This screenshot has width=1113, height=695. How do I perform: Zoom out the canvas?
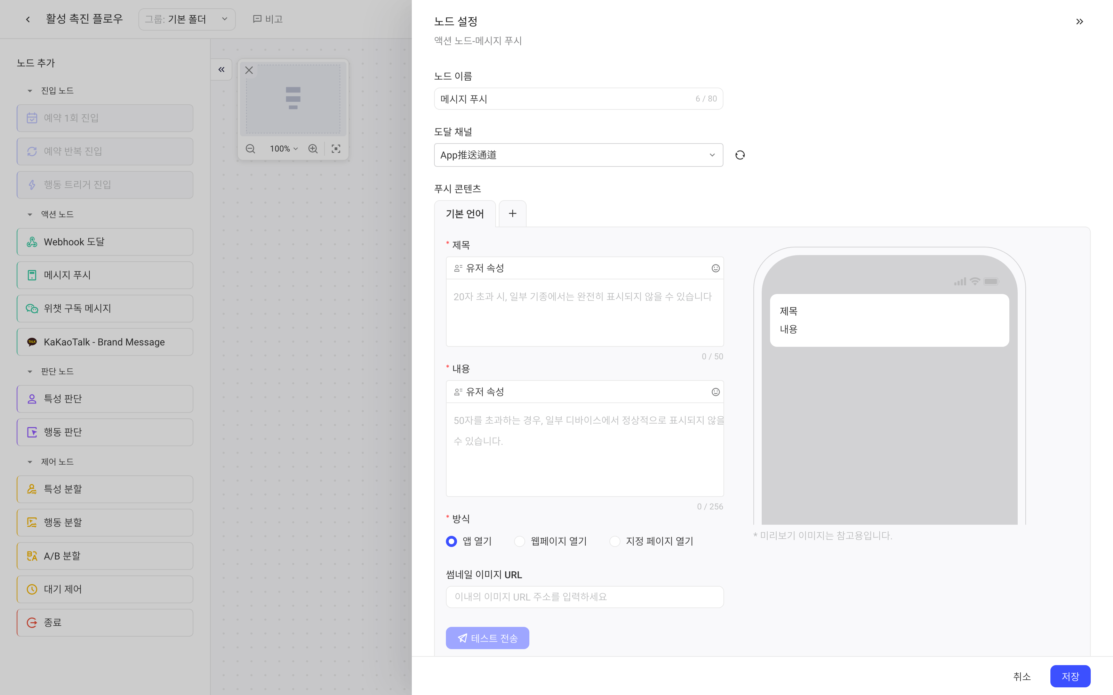250,148
